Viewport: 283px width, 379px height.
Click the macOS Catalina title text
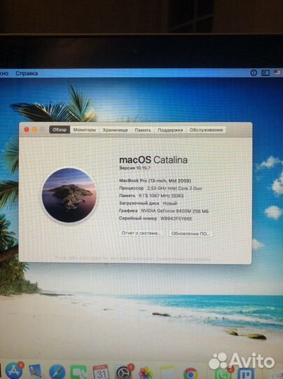point(153,160)
